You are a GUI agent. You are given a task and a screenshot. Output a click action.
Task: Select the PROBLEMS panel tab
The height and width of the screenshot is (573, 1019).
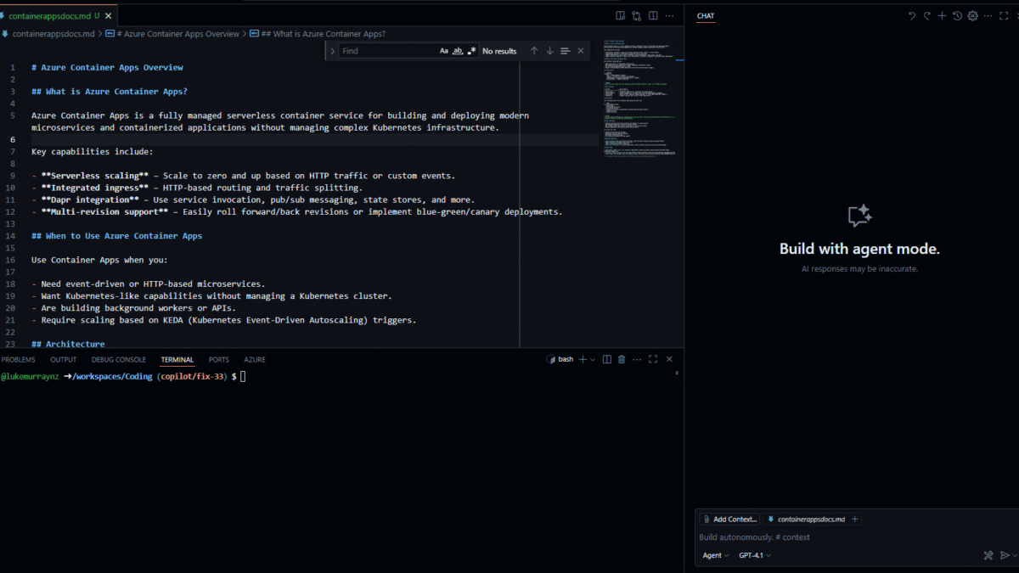click(x=19, y=360)
